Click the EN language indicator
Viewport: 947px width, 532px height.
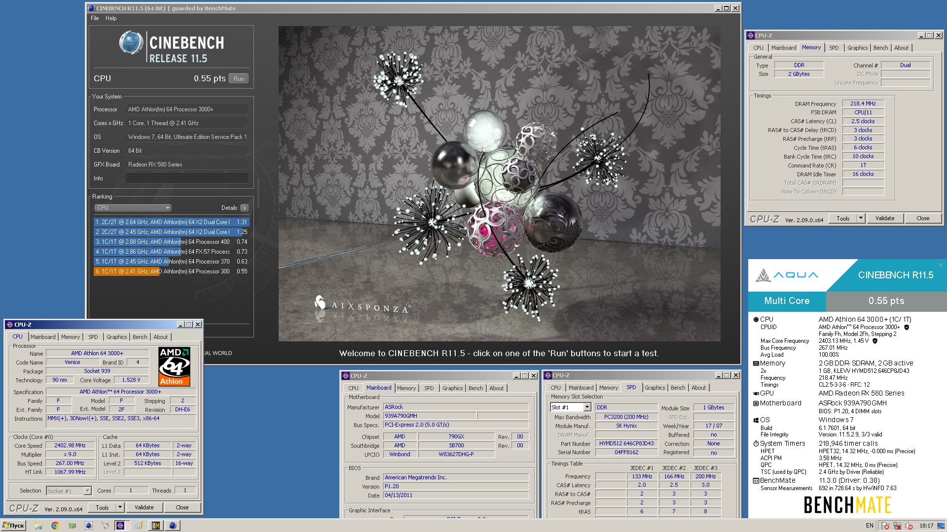point(870,526)
